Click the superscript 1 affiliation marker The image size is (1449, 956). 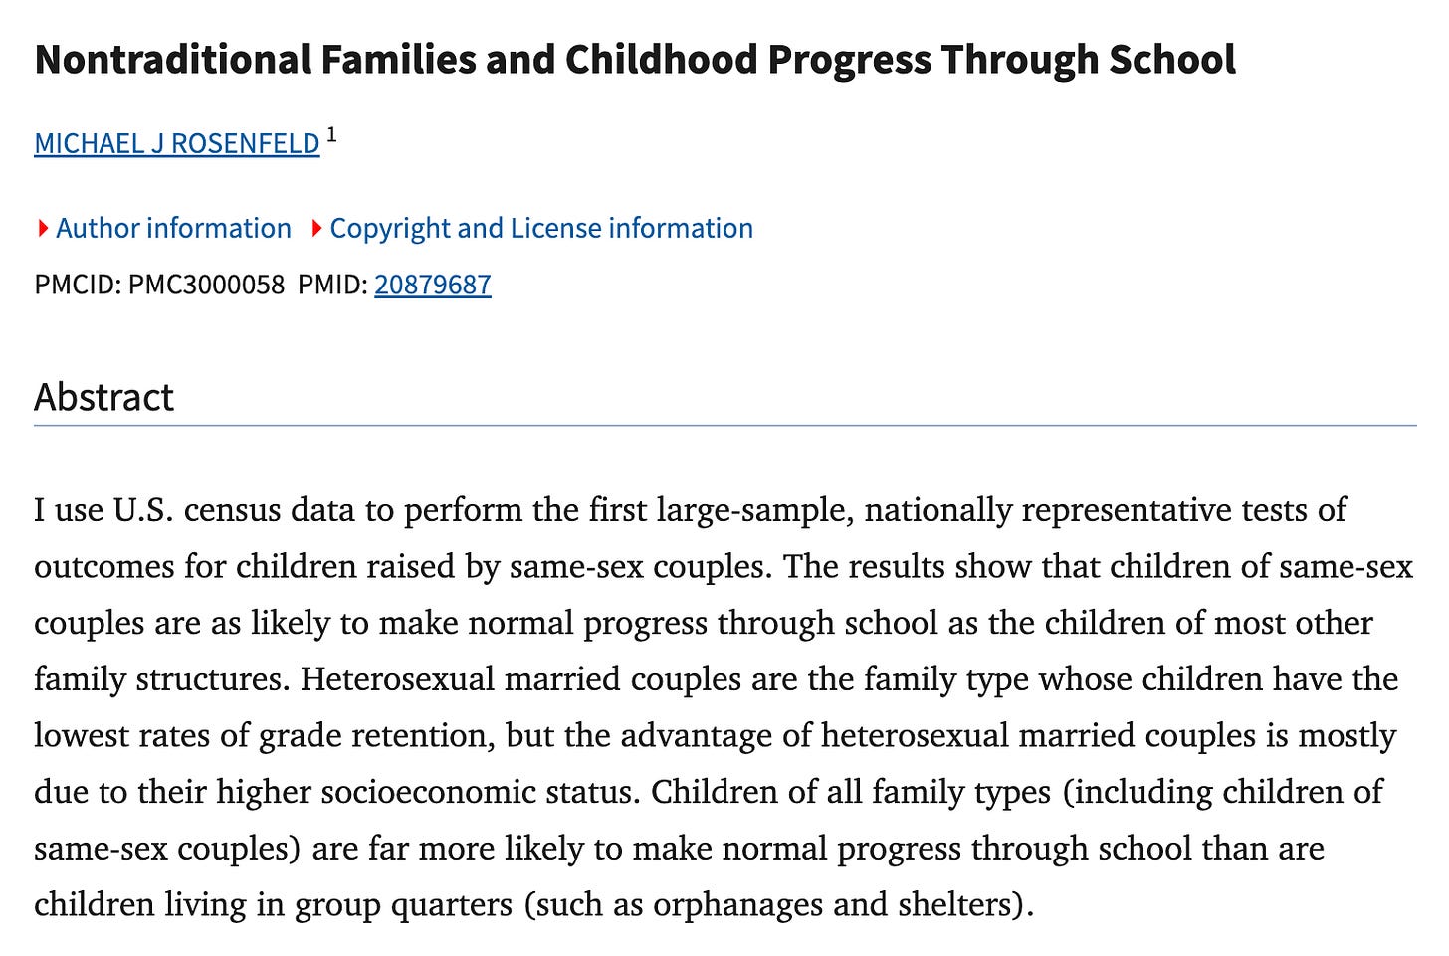click(x=331, y=135)
